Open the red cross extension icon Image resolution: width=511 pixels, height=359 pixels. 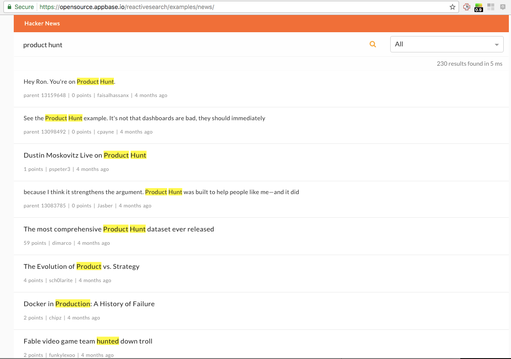pos(467,7)
